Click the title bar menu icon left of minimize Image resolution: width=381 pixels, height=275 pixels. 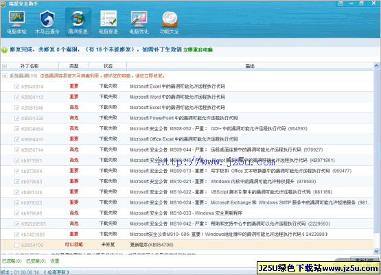[340, 3]
